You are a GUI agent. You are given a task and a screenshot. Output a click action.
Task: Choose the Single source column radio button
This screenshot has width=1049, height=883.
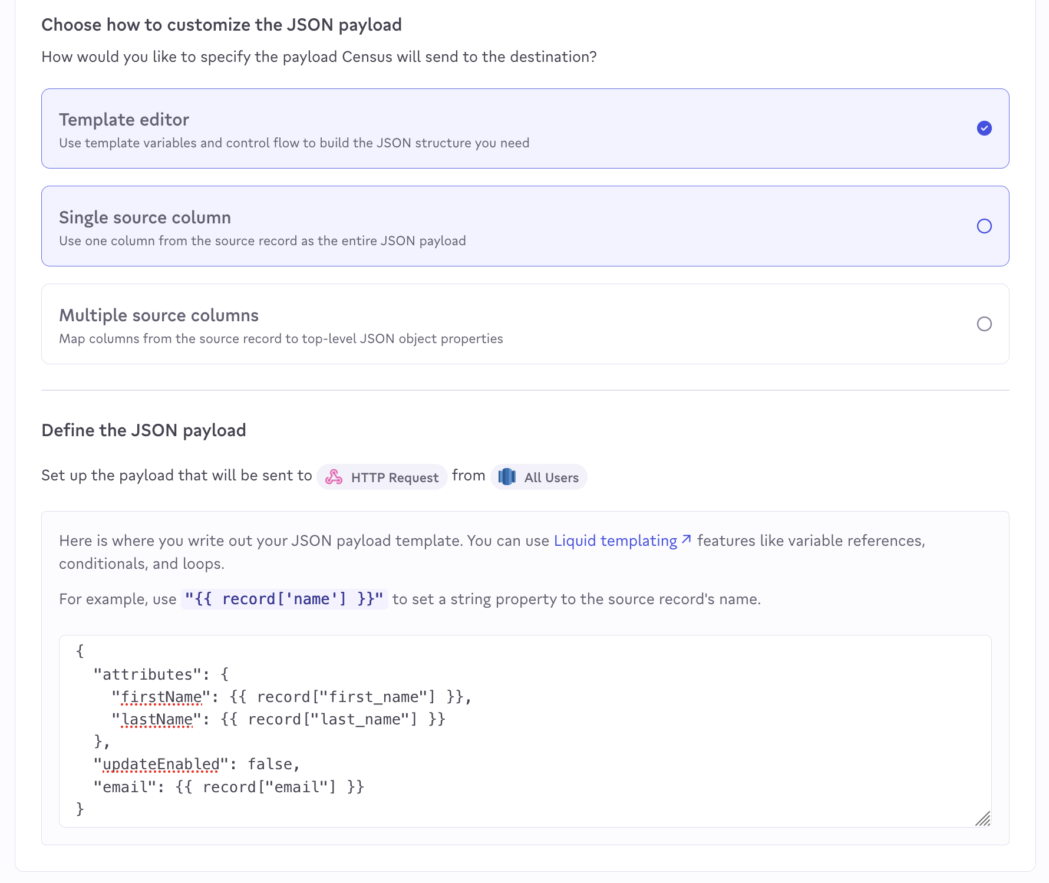tap(984, 226)
